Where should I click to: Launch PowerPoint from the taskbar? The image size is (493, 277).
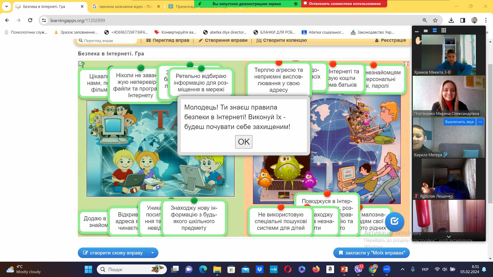click(x=344, y=269)
